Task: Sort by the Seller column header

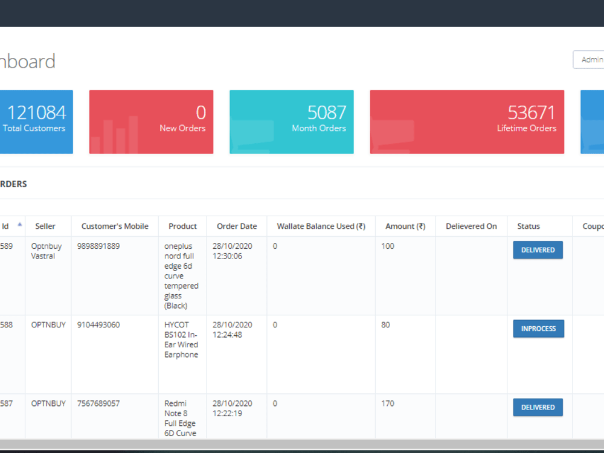Action: (x=45, y=226)
